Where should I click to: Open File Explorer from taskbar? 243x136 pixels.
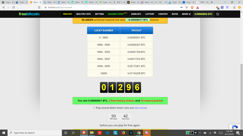pyautogui.click(x=92, y=133)
